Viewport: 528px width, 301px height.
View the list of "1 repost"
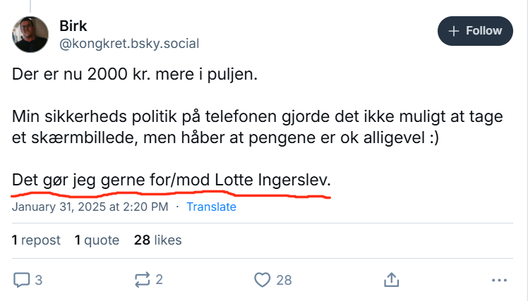36,240
